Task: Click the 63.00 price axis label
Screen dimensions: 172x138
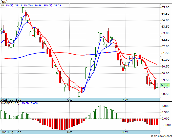Action: click(165, 33)
